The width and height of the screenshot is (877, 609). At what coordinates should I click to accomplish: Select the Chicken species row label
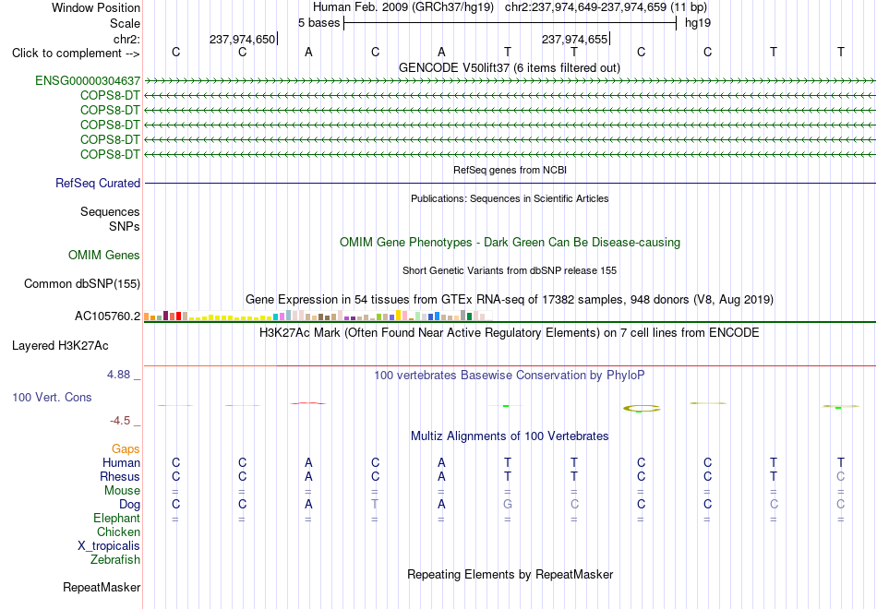point(118,531)
